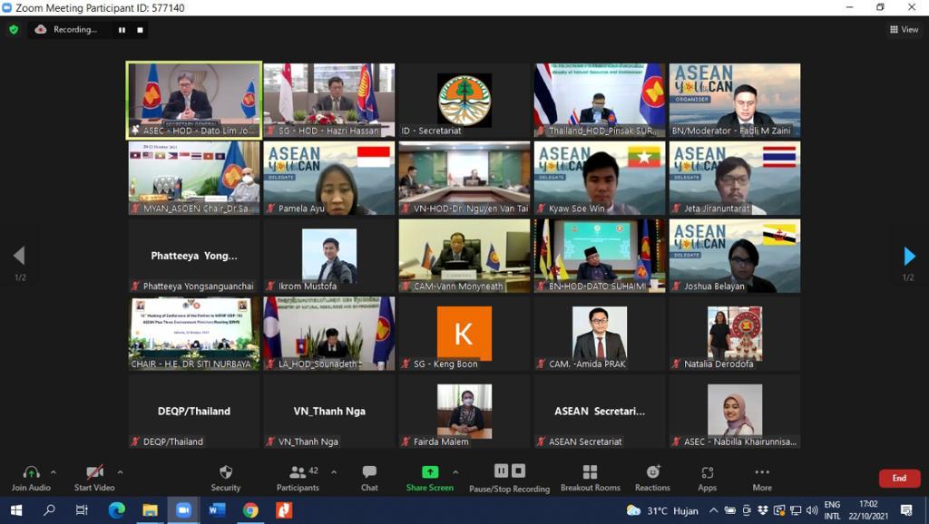Click the green encryption shield icon
The image size is (929, 524).
14,29
